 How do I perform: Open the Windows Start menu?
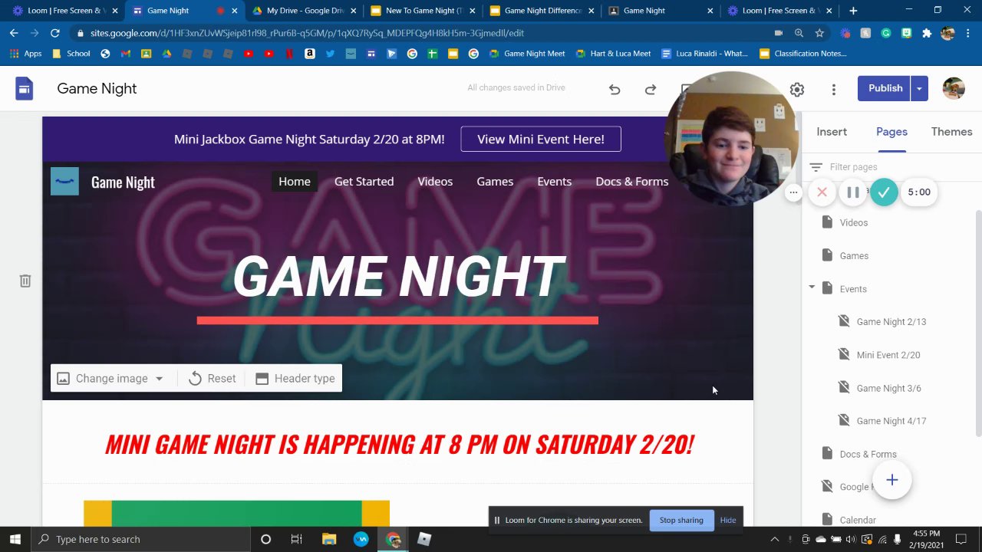point(15,539)
